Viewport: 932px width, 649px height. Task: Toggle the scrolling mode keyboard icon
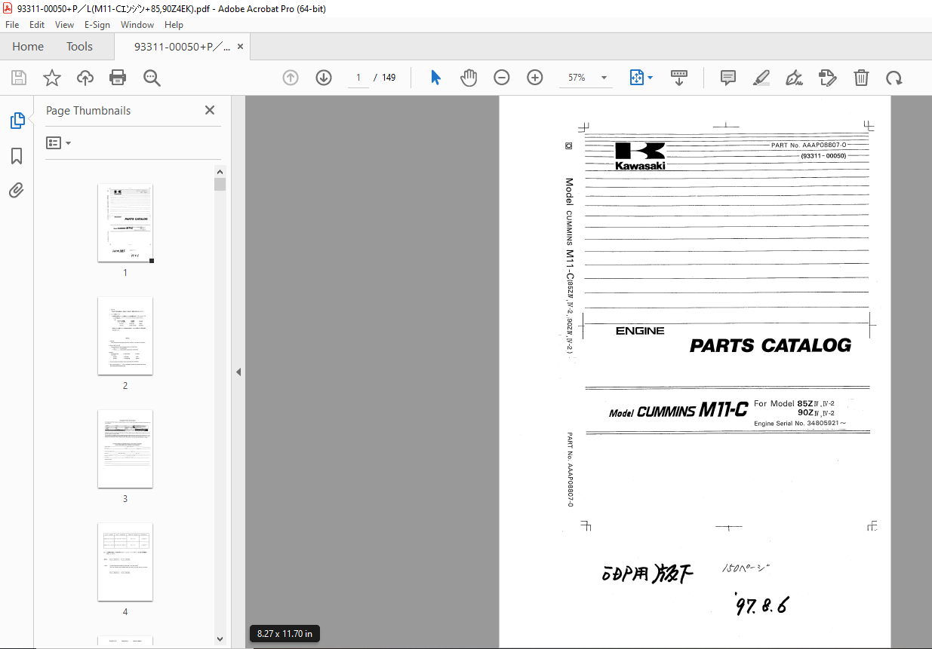tap(678, 78)
